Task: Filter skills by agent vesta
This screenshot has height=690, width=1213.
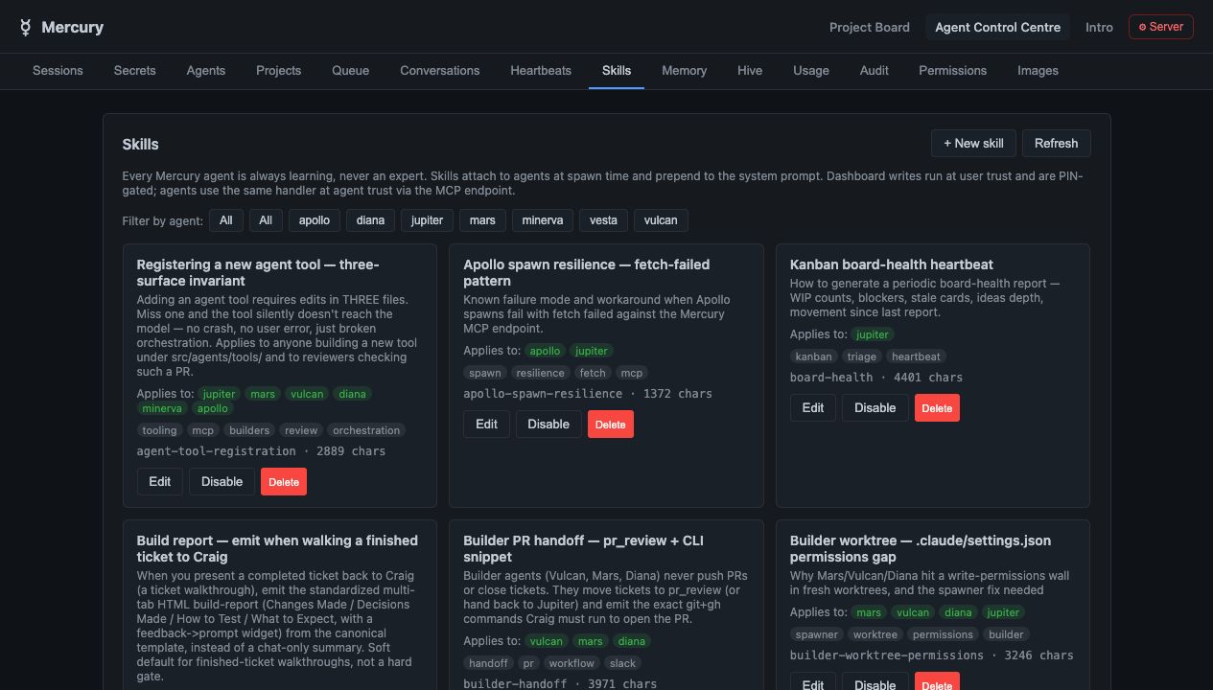Action: 603,220
